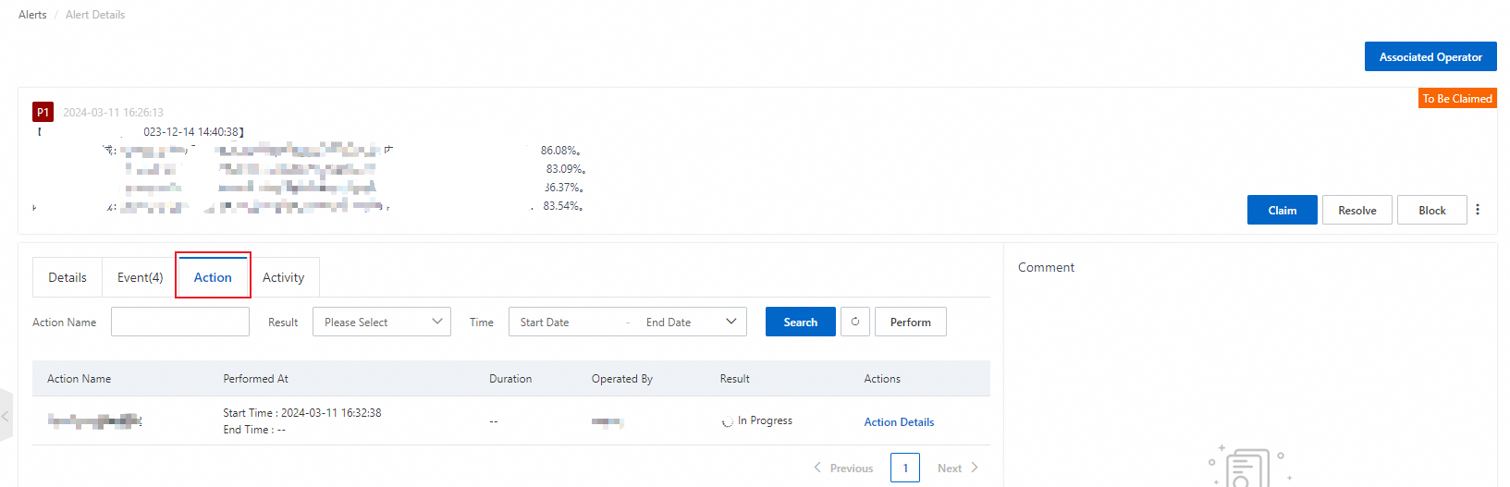Click the Duration column header
The height and width of the screenshot is (487, 1510).
pos(510,378)
